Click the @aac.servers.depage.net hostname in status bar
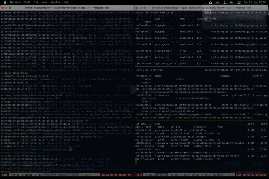Viewport: 269px width, 179px height. [116, 175]
